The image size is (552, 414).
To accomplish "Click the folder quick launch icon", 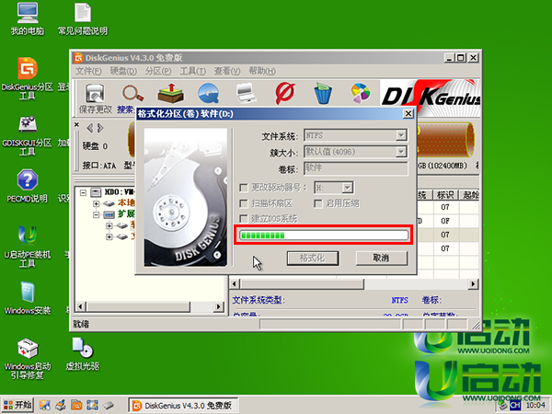I will pyautogui.click(x=76, y=405).
